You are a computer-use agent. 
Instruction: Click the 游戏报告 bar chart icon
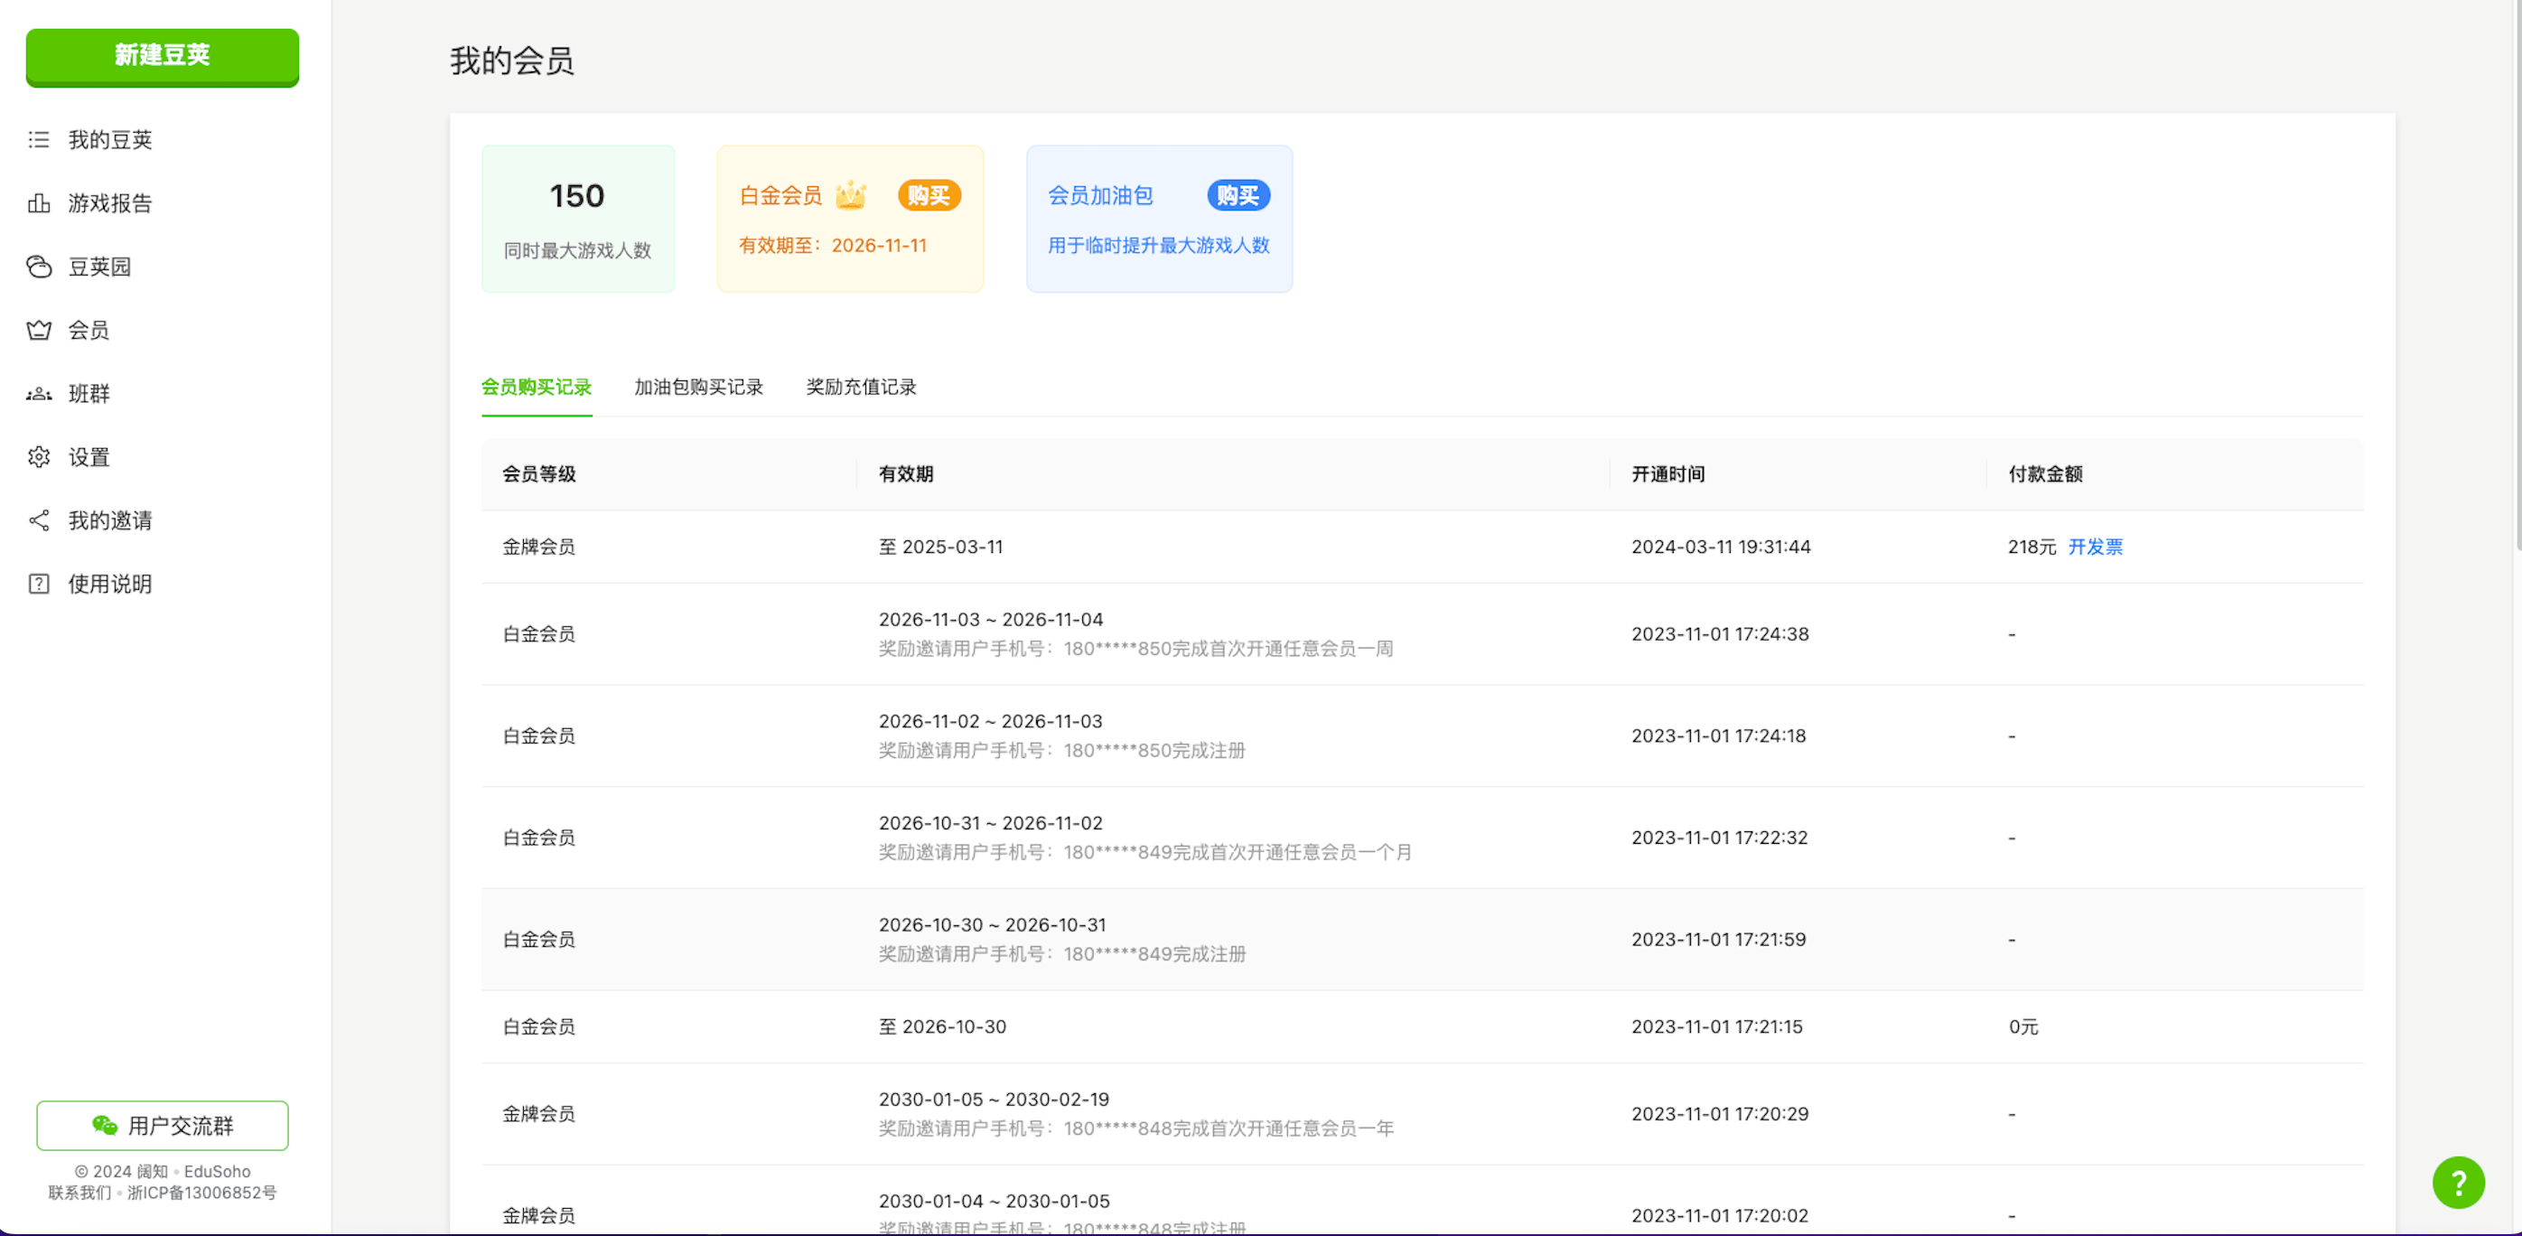pyautogui.click(x=39, y=203)
